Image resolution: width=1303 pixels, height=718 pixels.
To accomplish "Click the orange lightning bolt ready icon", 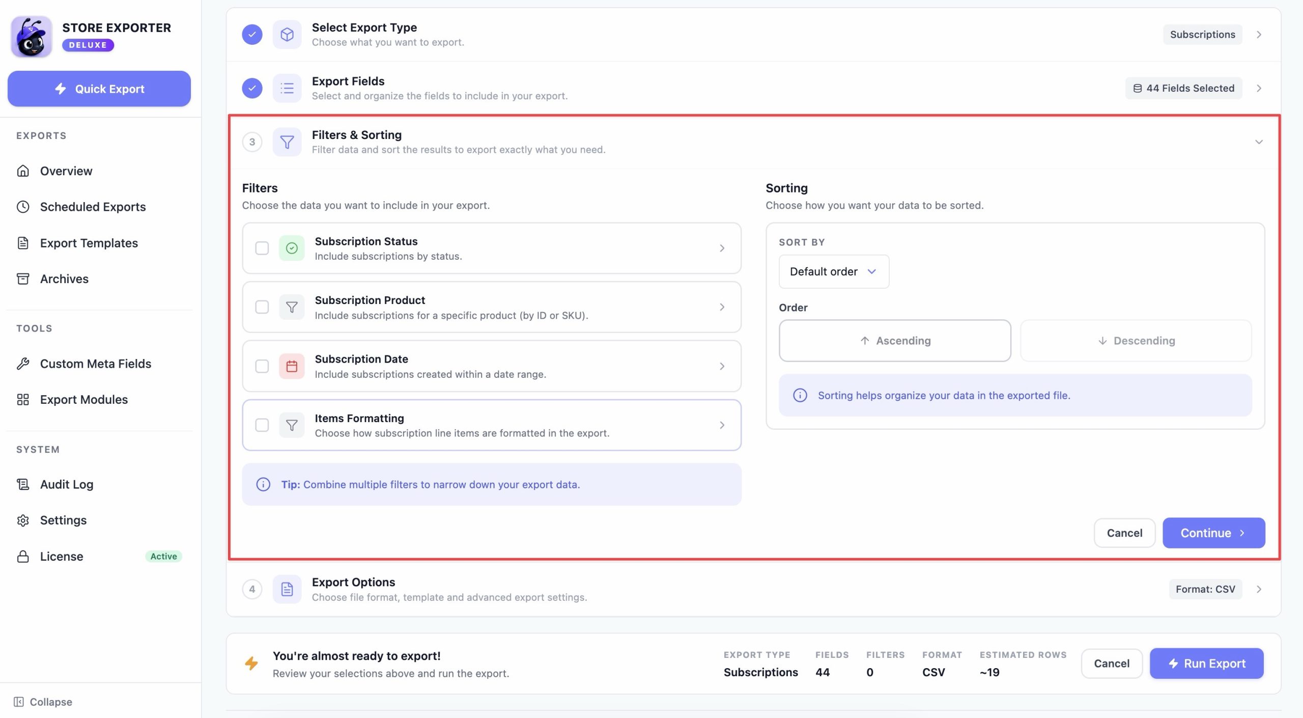I will point(251,664).
